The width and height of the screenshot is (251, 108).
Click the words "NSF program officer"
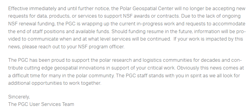coord(101,47)
